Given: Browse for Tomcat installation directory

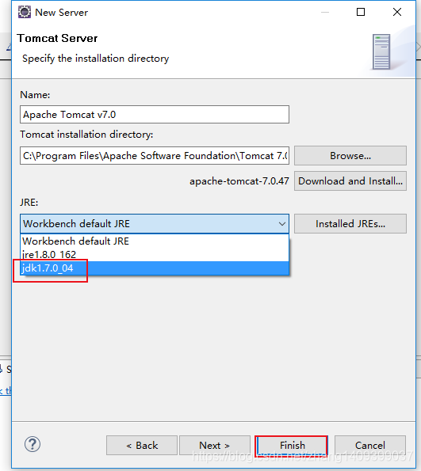Looking at the screenshot, I should (x=350, y=156).
